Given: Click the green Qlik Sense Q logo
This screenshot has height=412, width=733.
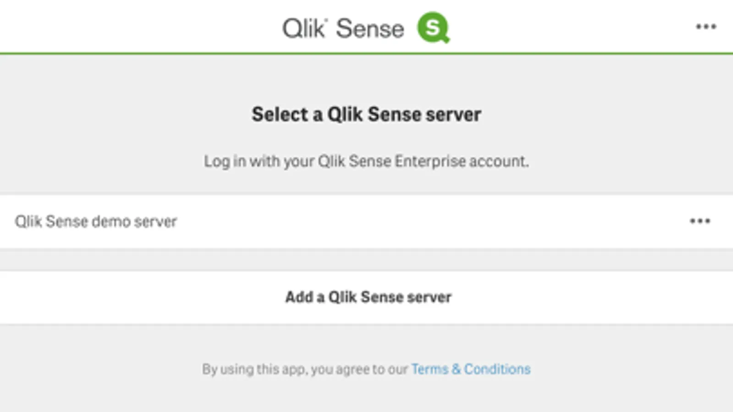Looking at the screenshot, I should 432,27.
